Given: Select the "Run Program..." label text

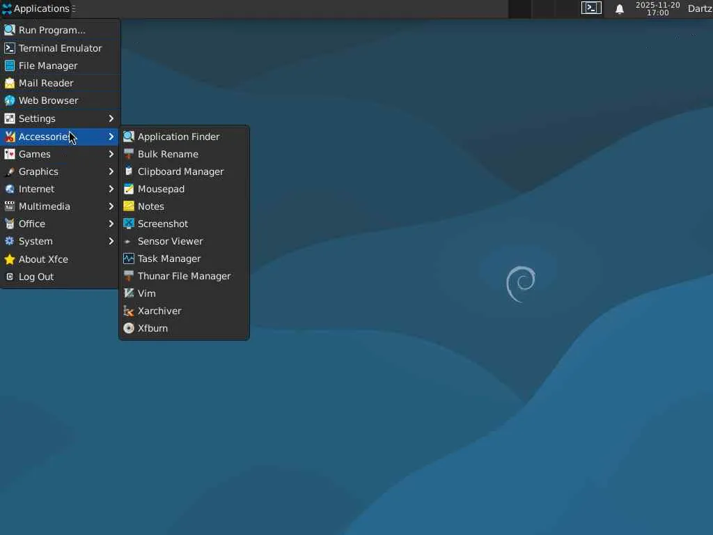Looking at the screenshot, I should pos(52,30).
